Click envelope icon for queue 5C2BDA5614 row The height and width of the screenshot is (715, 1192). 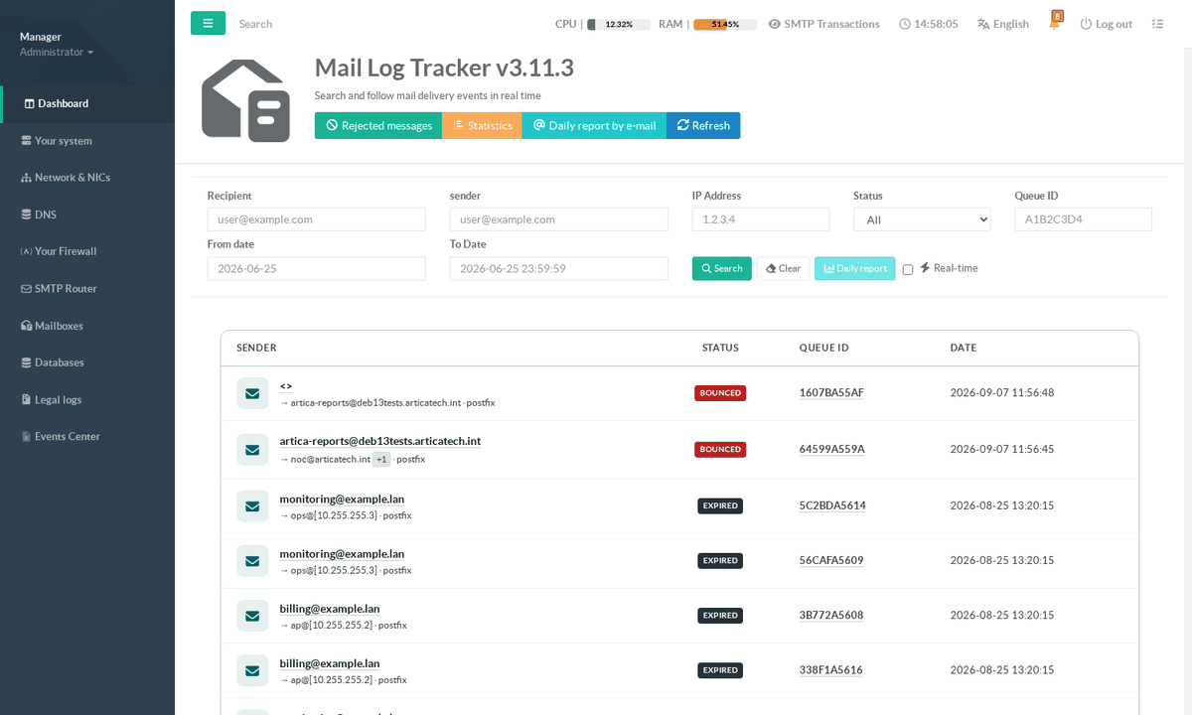coord(252,505)
